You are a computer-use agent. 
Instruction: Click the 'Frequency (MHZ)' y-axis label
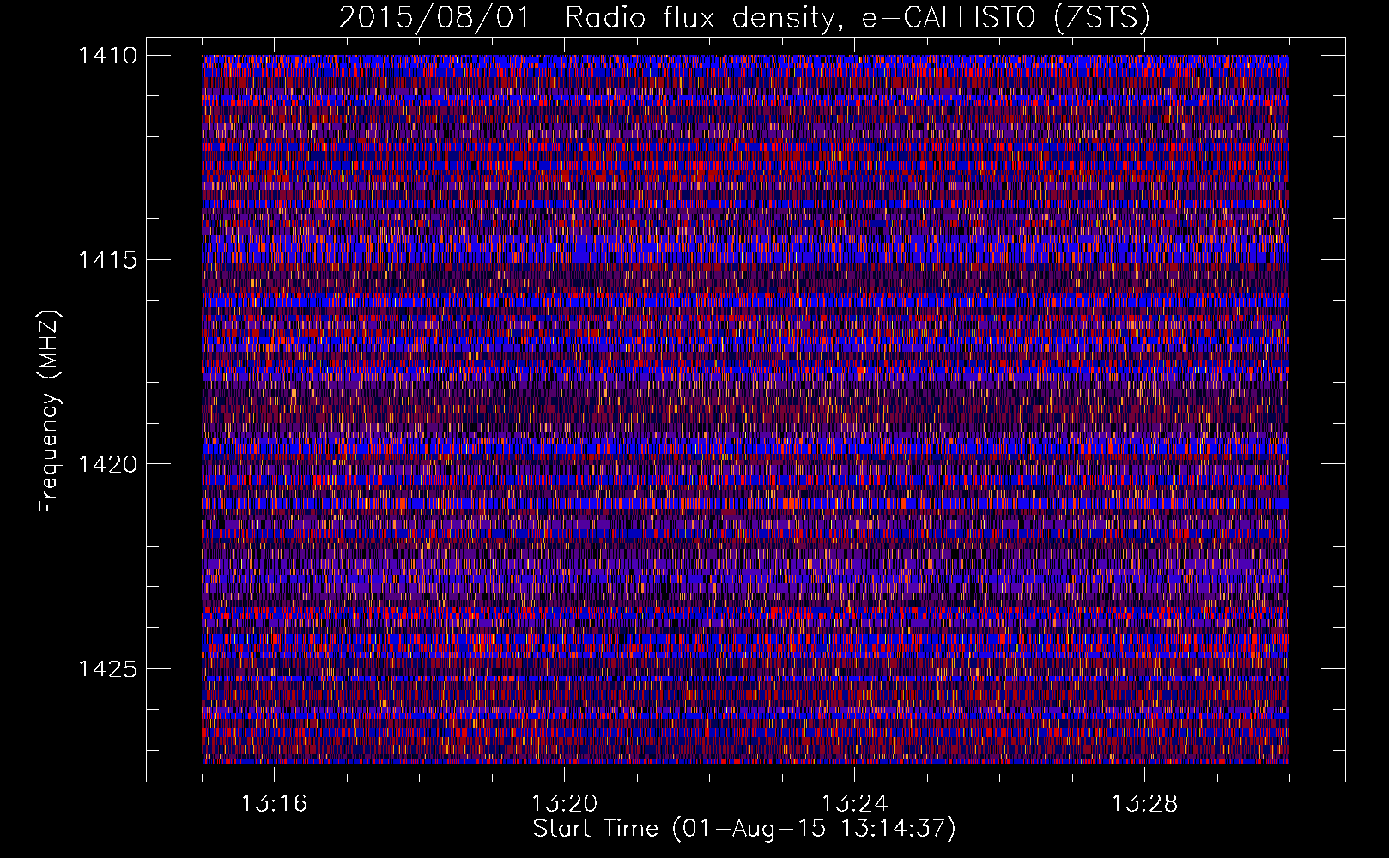[x=49, y=412]
